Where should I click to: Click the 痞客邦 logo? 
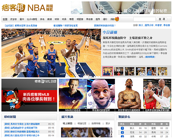coord(14,8)
